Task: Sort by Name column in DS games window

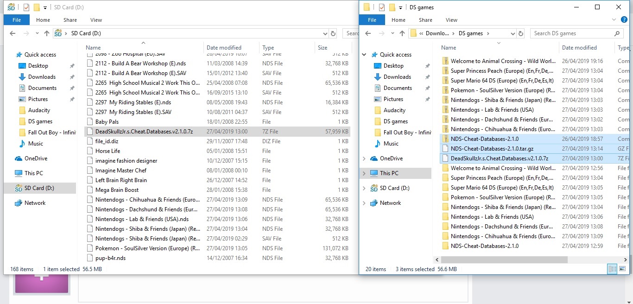Action: tap(449, 48)
